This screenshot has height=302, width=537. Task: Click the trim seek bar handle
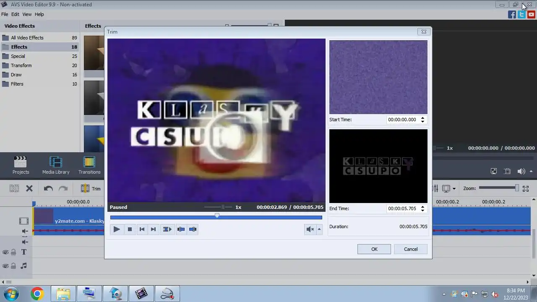[217, 216]
